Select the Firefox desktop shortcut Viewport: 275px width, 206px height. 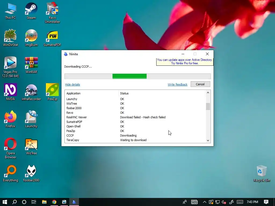point(10,119)
